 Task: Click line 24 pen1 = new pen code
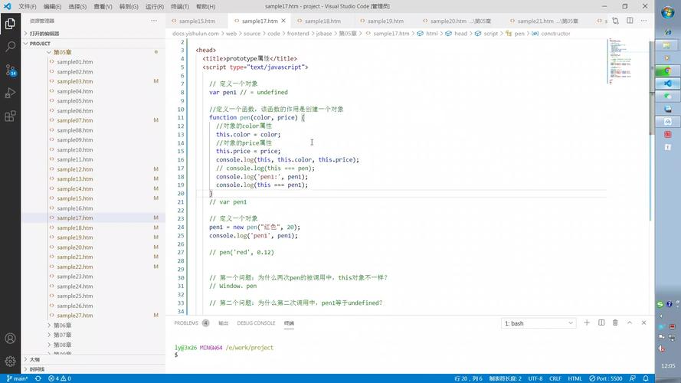[x=254, y=227]
